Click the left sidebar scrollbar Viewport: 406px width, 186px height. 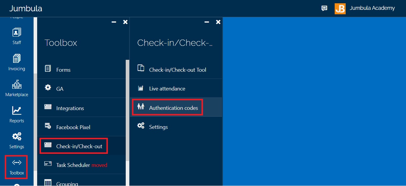tap(35, 122)
